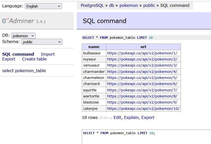Select the caterpie name cell
This screenshot has height=144, width=211.
coord(94,109)
